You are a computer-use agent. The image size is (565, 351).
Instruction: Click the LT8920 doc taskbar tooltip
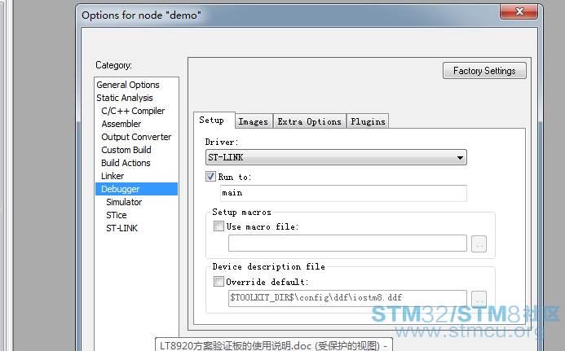(274, 344)
